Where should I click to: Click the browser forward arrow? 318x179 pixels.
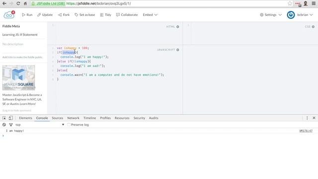coord(11,3)
